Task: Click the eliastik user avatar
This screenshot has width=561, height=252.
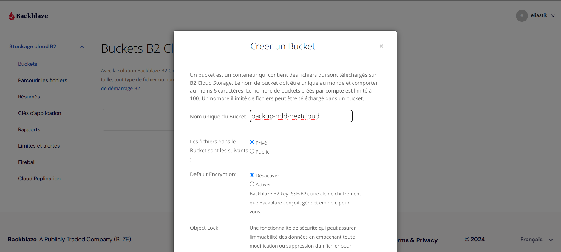Action: point(522,16)
